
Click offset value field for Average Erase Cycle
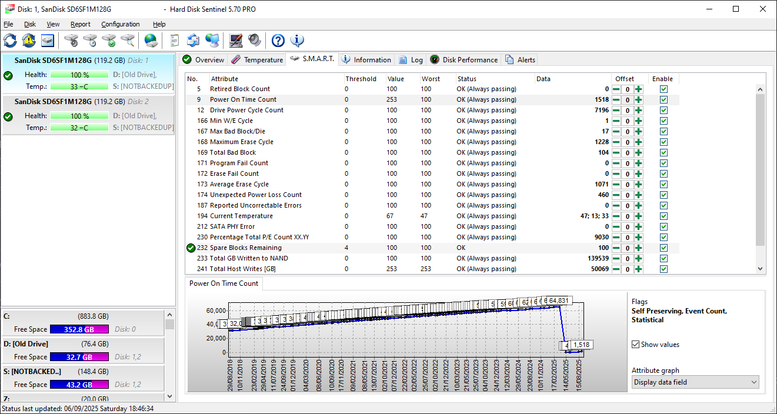pyautogui.click(x=628, y=185)
